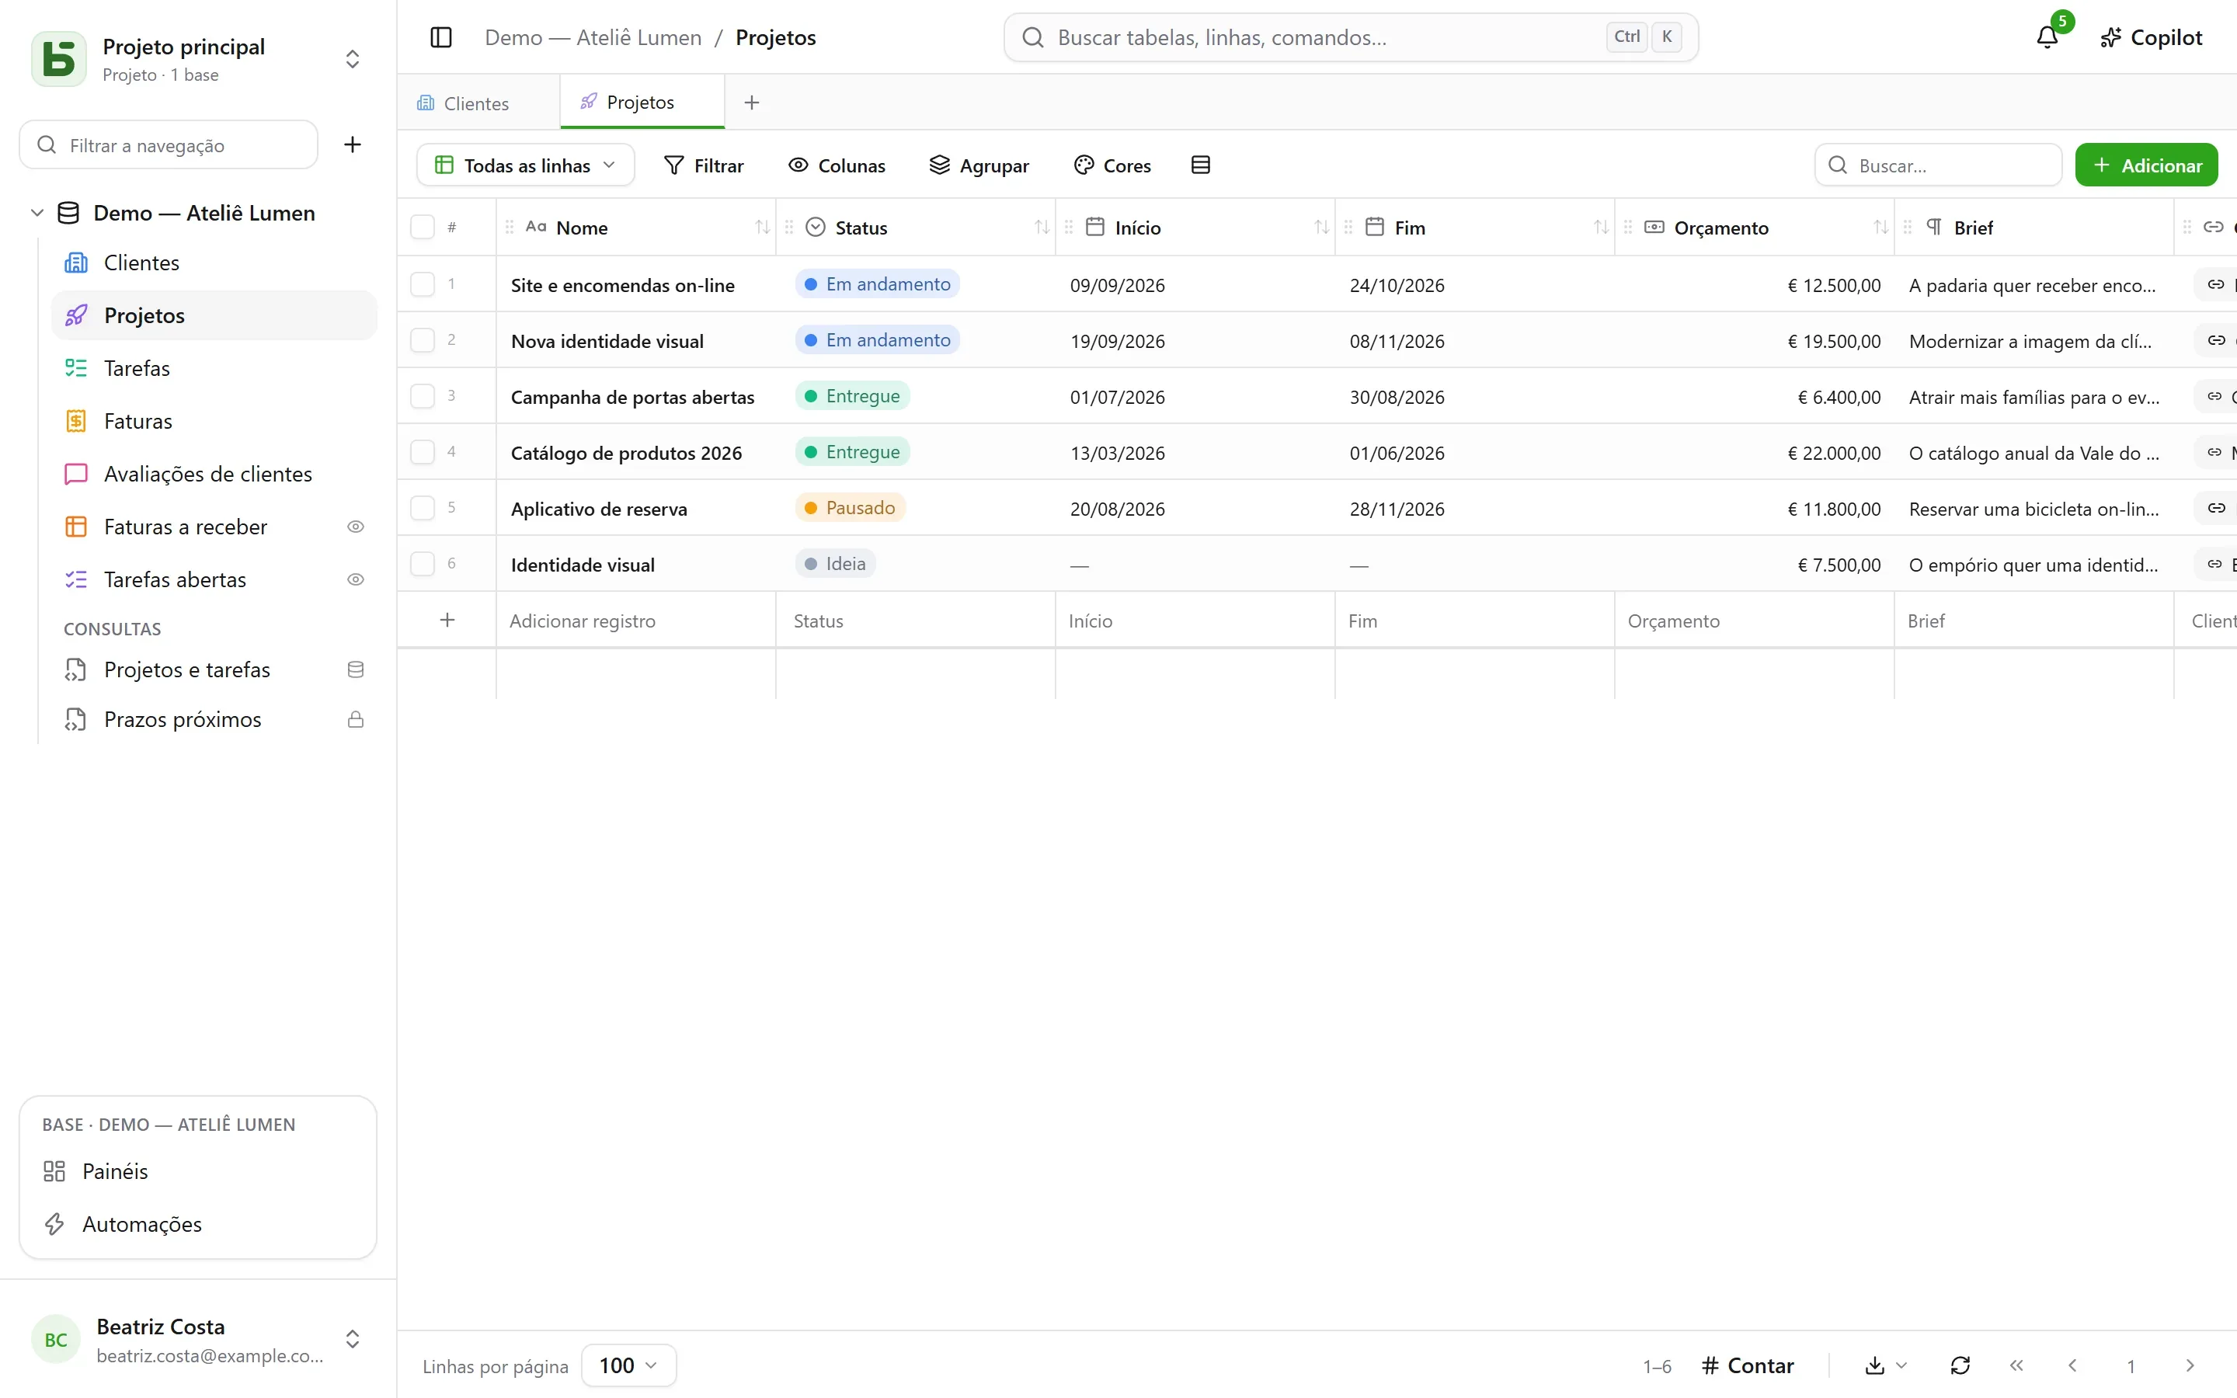The image size is (2237, 1398).
Task: Open the Agrupar options
Action: (x=979, y=165)
